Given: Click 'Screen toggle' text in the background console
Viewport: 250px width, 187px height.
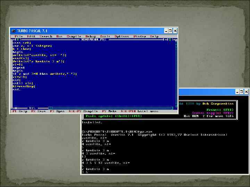Looking at the screenshot, I should coord(213,113).
